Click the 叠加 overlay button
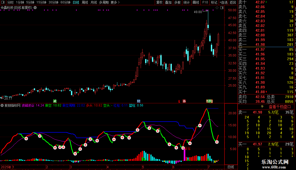The image size is (296, 170). tap(168, 2)
